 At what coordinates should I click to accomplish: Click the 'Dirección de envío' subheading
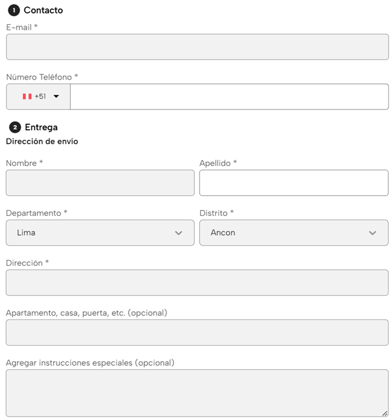tap(42, 142)
